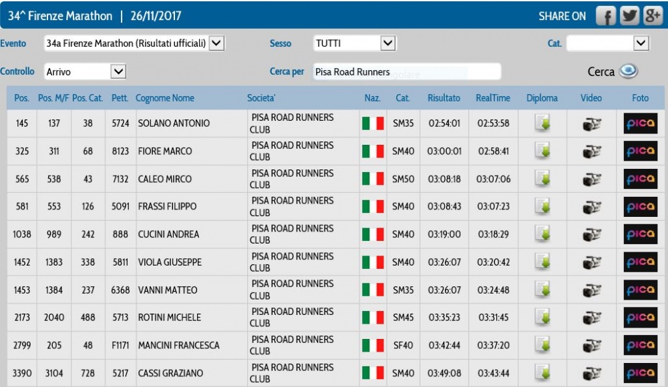Click result time 03:00:01
The width and height of the screenshot is (668, 387).
tap(445, 151)
